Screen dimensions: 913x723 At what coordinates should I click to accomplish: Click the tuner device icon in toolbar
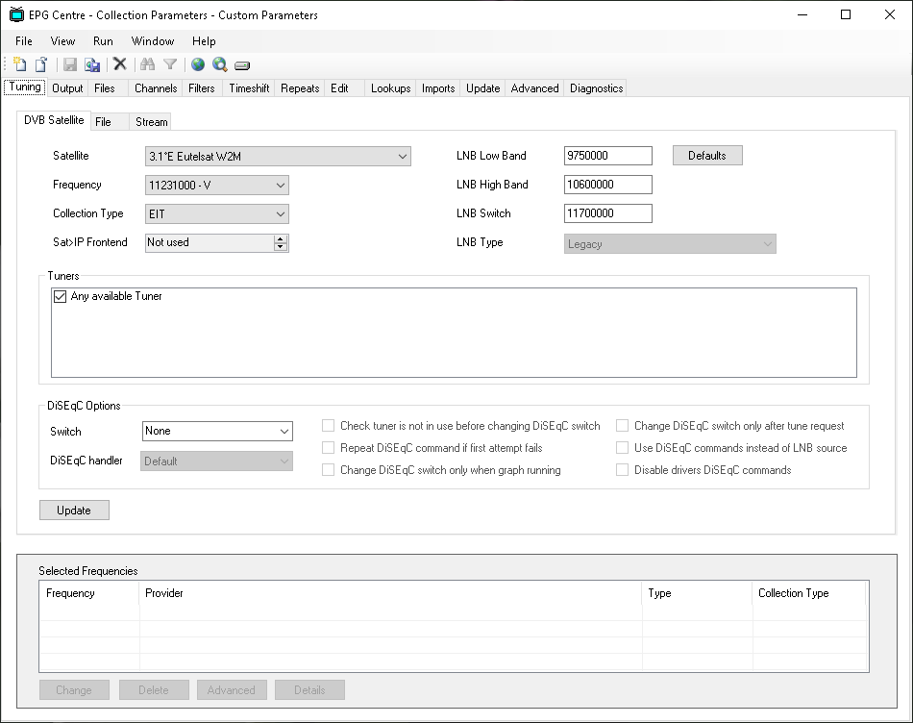(242, 65)
